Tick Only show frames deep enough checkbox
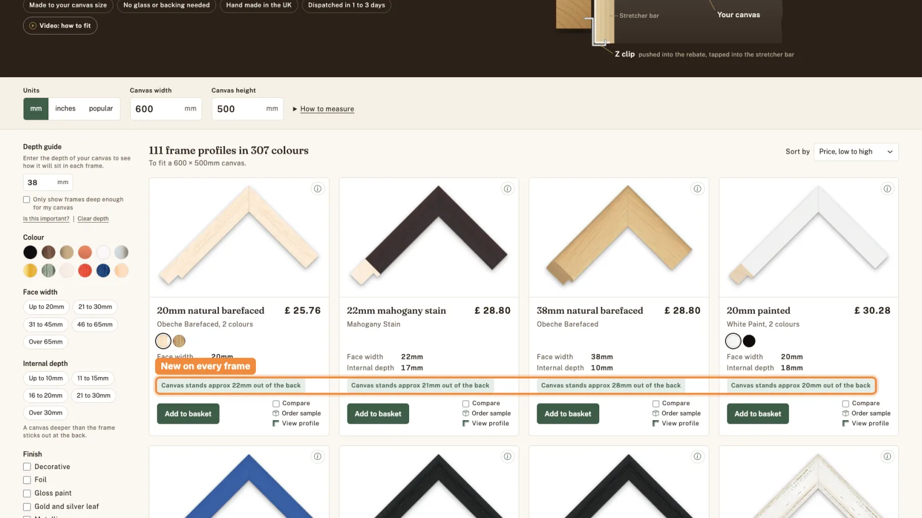Screen dimensions: 922x518 pyautogui.click(x=27, y=200)
